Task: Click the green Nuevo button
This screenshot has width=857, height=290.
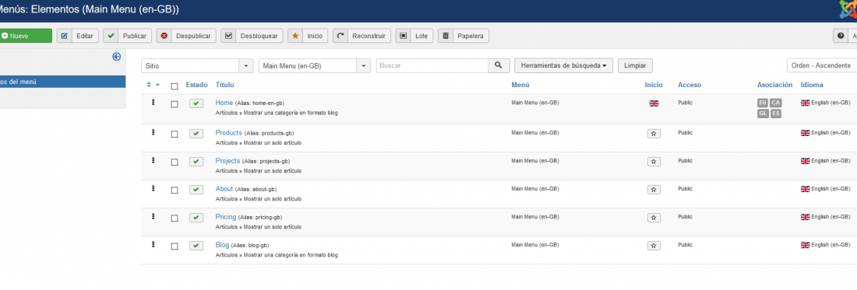Action: (x=25, y=36)
